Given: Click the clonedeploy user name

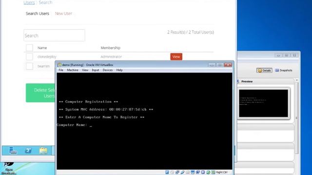Looking at the screenshot, I should tap(47, 57).
